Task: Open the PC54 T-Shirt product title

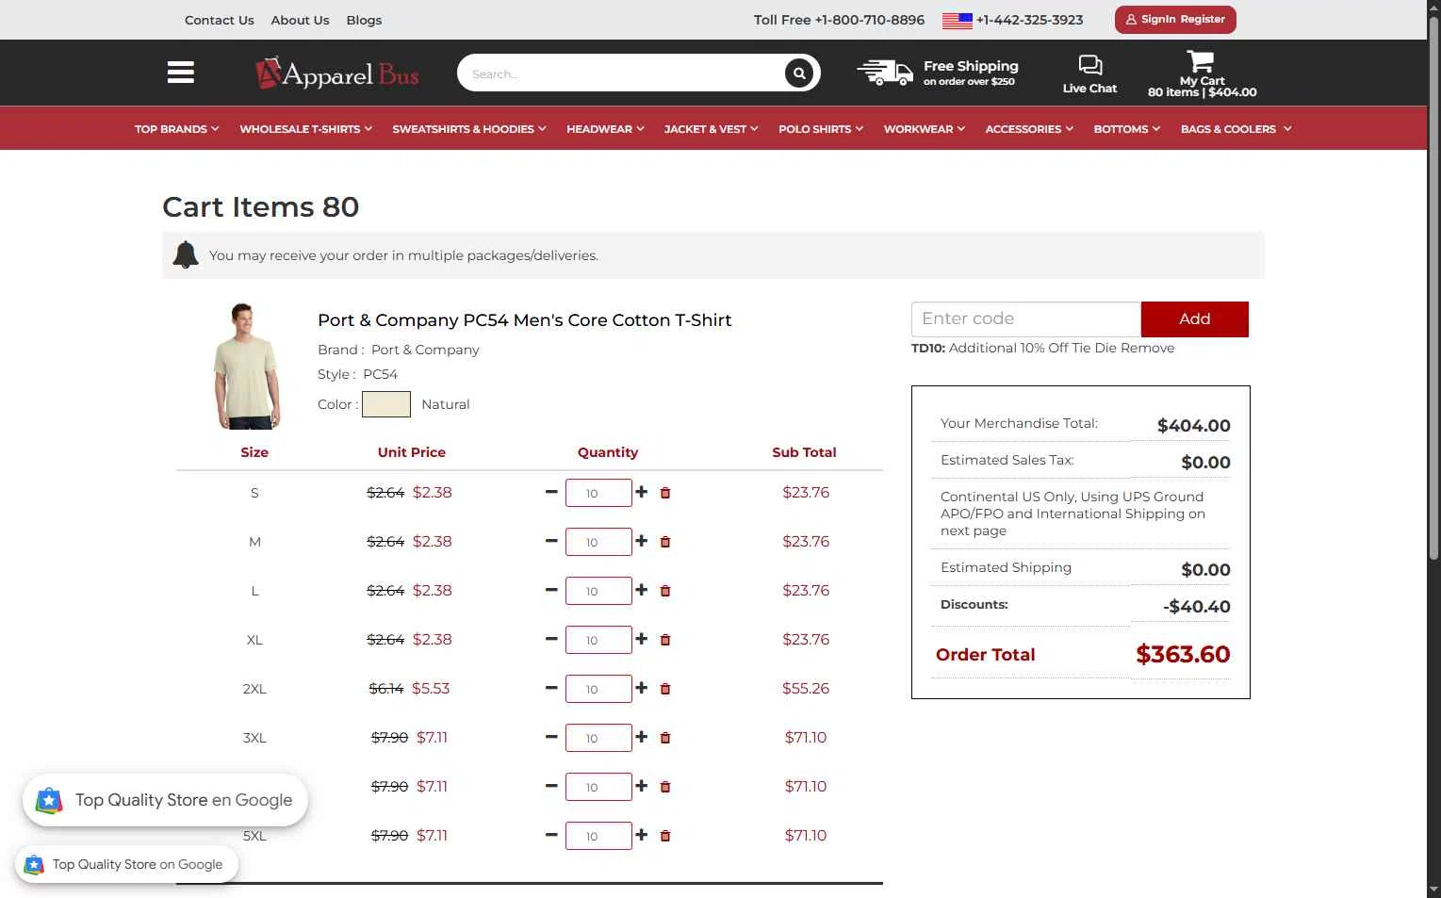Action: [524, 320]
